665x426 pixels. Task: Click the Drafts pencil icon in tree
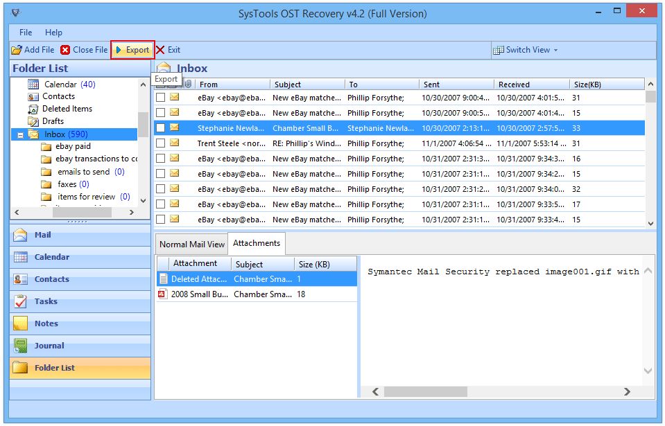click(33, 121)
